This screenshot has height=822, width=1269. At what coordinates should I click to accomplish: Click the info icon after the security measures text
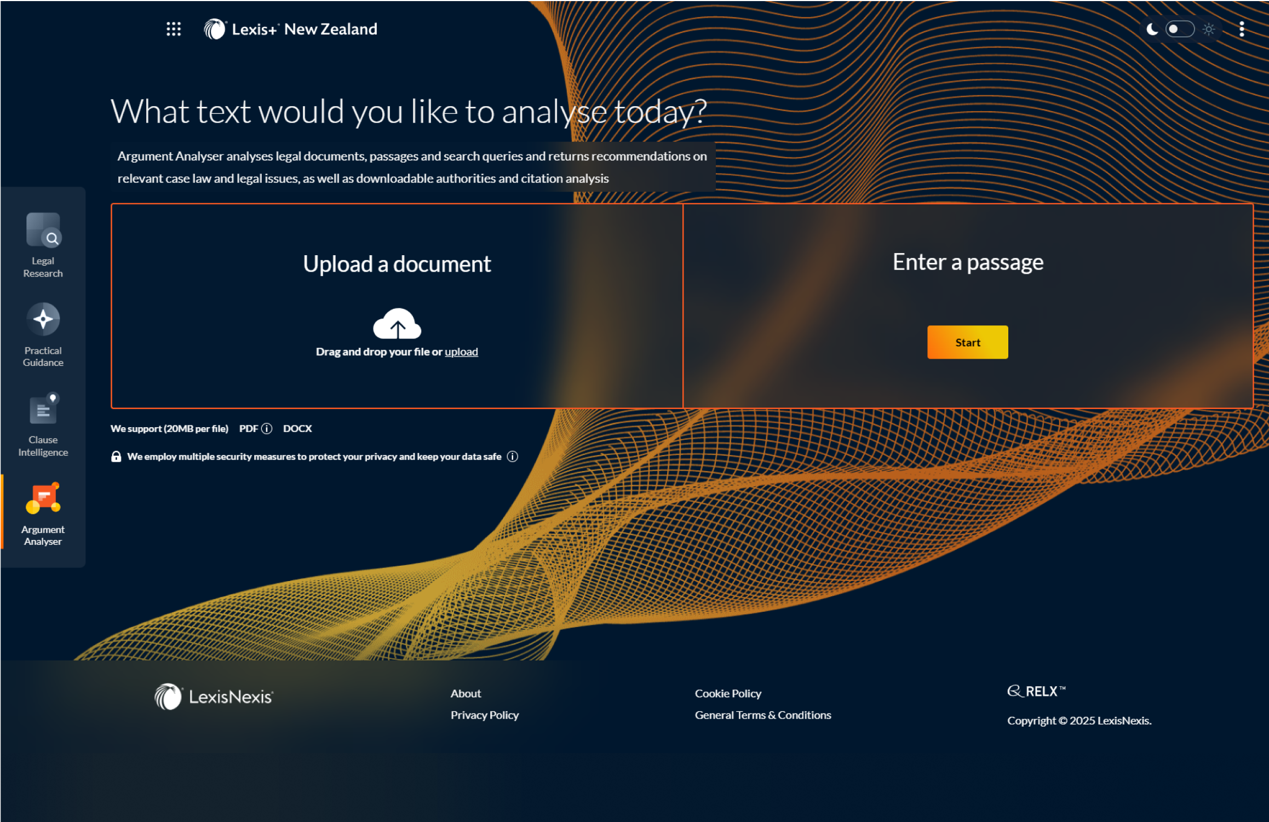pyautogui.click(x=512, y=457)
